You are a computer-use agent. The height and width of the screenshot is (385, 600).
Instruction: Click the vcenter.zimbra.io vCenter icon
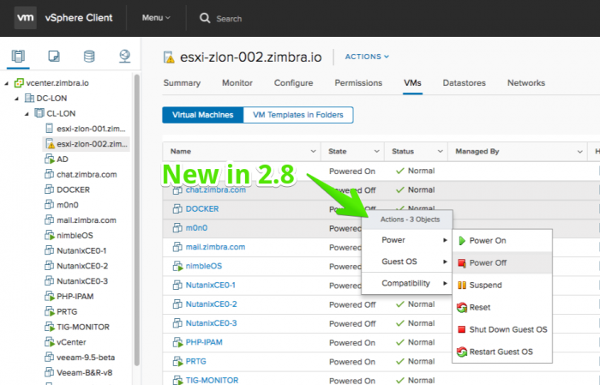[19, 83]
